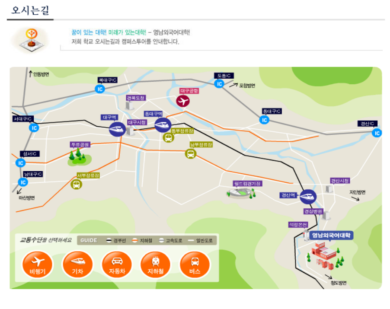The height and width of the screenshot is (309, 390).
Task: Click the 청도방면 direction text
Action: click(x=339, y=283)
